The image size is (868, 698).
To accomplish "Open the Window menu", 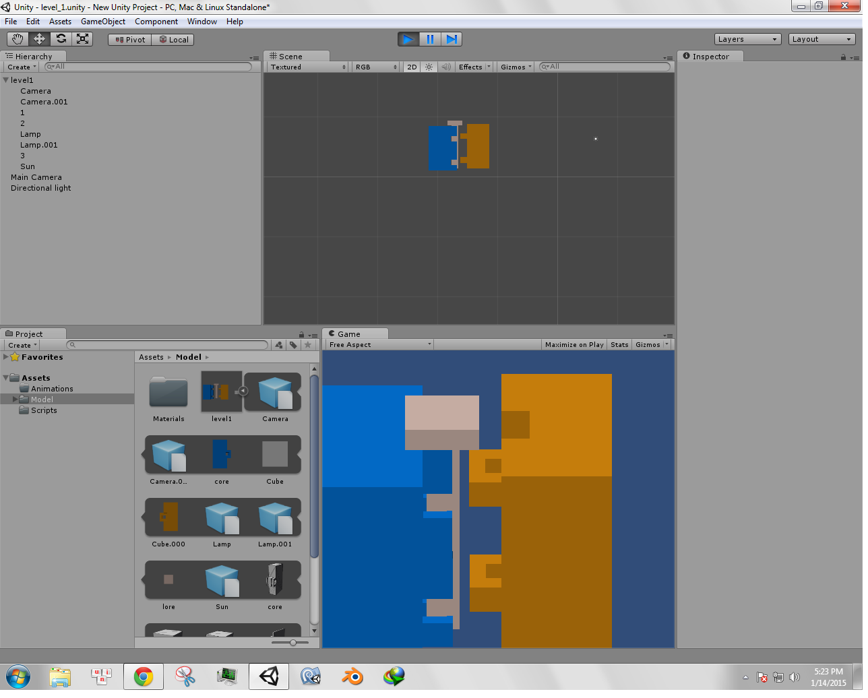I will coord(202,22).
